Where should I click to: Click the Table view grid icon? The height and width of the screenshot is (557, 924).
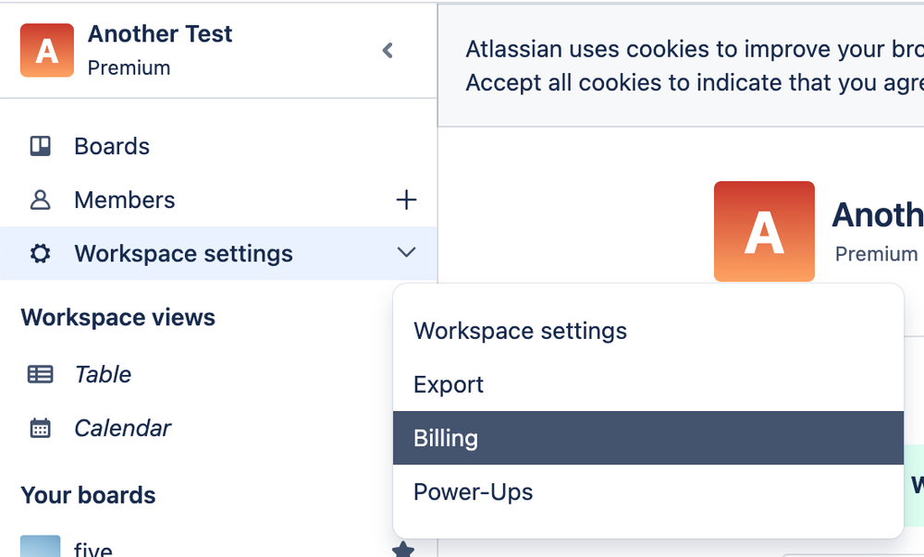40,374
